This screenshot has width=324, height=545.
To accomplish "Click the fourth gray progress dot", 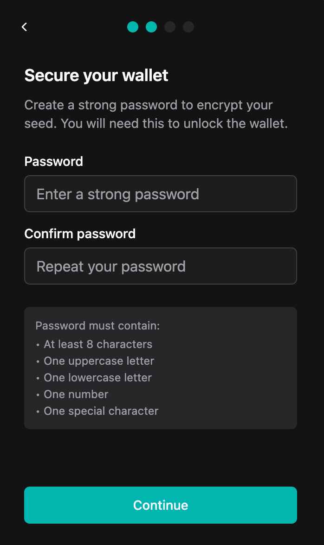I will pyautogui.click(x=188, y=27).
